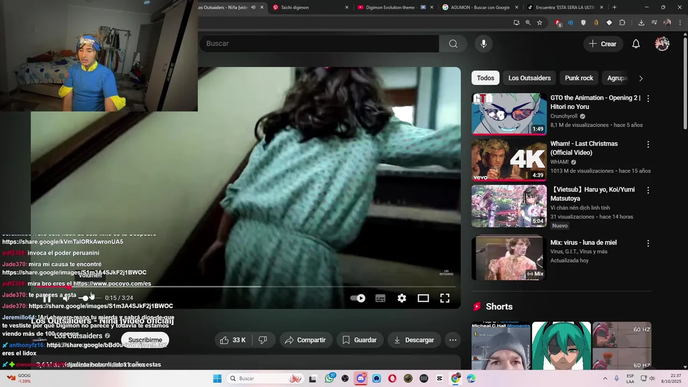Open Chrome downloads icon
Viewport: 688px width, 387px height.
pyautogui.click(x=641, y=23)
